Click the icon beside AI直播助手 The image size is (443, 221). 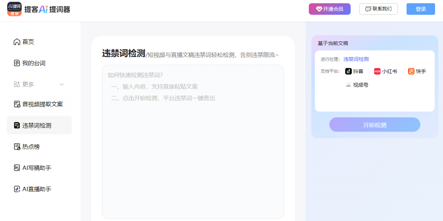(x=17, y=189)
